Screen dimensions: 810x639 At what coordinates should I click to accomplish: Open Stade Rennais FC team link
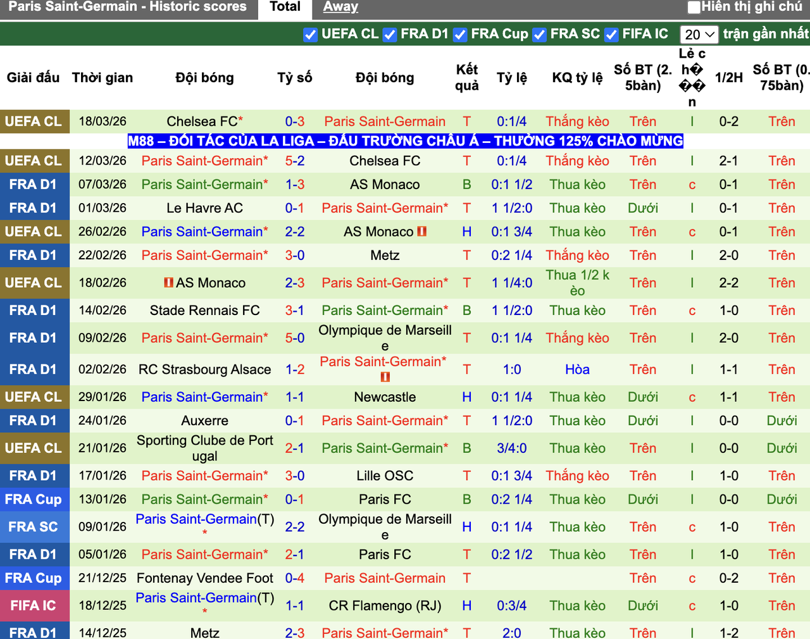204,310
